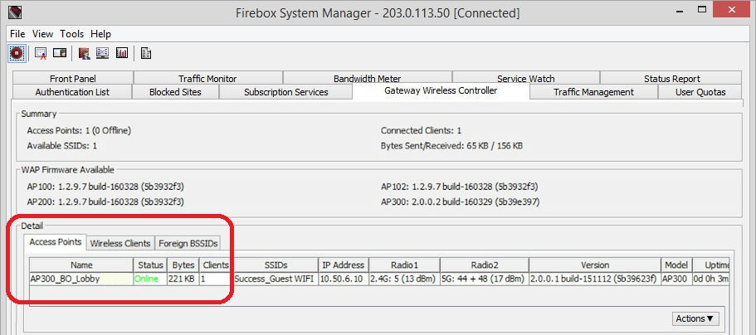Click the Model column header
The image size is (756, 335).
(676, 265)
